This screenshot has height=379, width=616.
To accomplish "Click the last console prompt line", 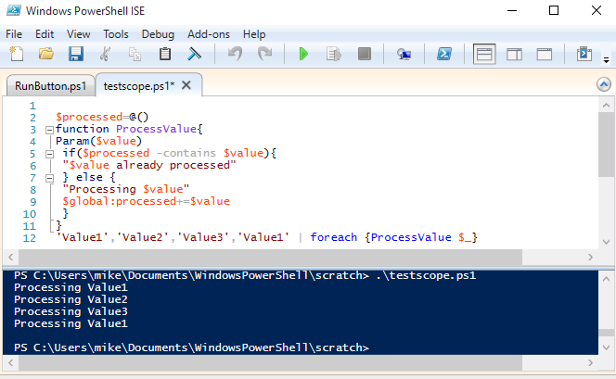I will 192,347.
